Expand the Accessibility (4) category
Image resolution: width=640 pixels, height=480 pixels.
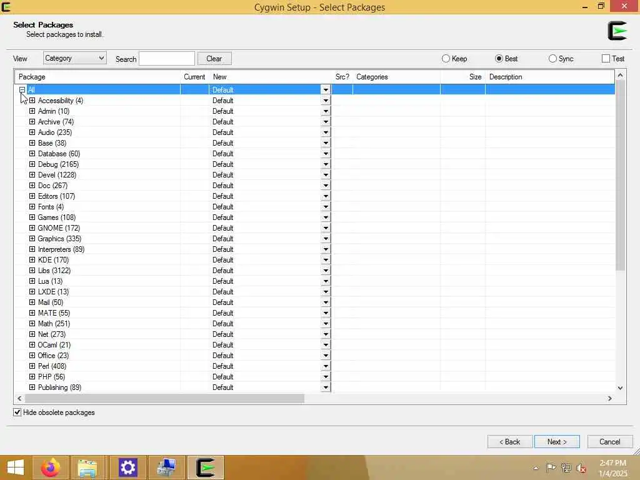pos(32,101)
